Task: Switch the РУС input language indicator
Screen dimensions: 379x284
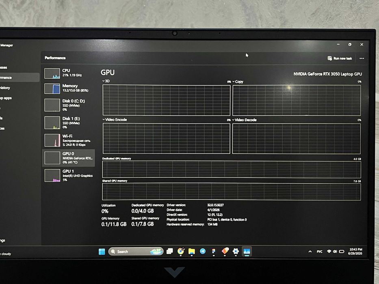Action: (x=320, y=252)
